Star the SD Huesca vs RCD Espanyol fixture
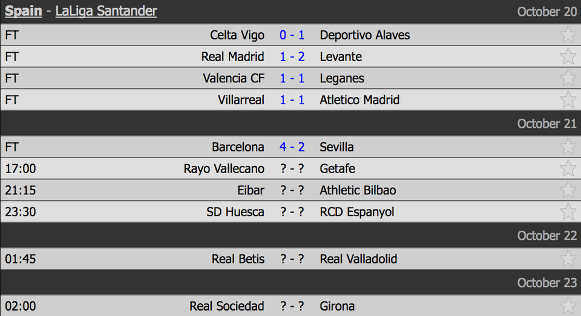 568,211
